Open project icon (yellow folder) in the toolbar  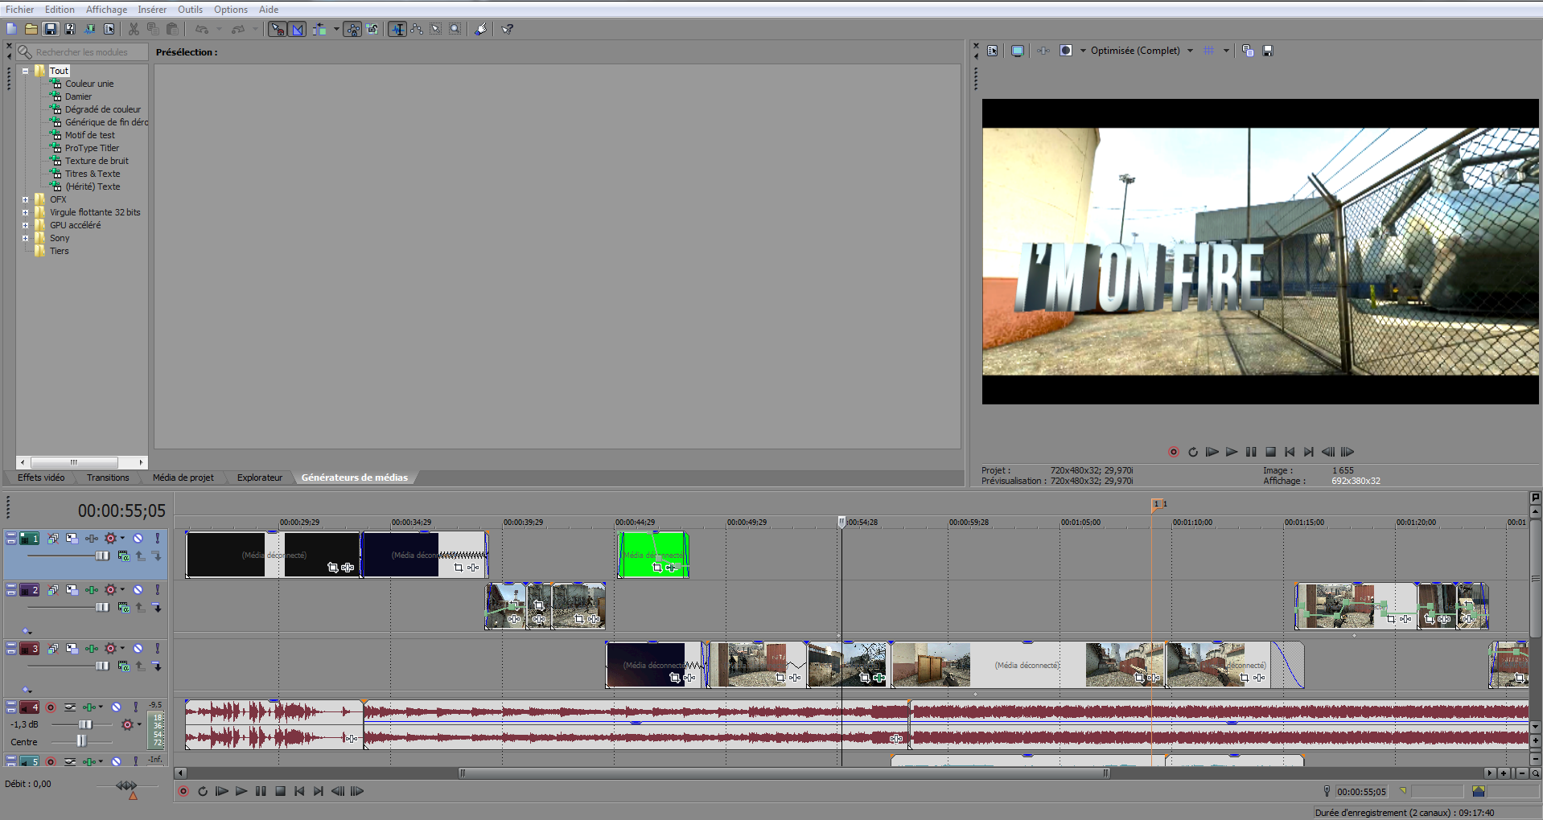pyautogui.click(x=31, y=29)
